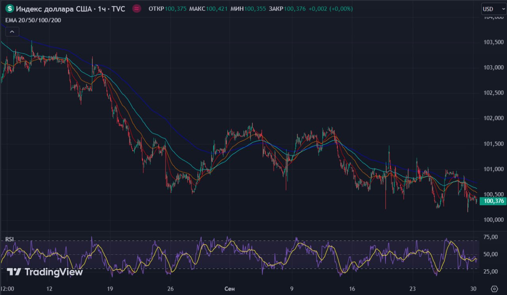Click the date 16 on time axis
Viewport: 507px width, 295px height.
(x=352, y=289)
